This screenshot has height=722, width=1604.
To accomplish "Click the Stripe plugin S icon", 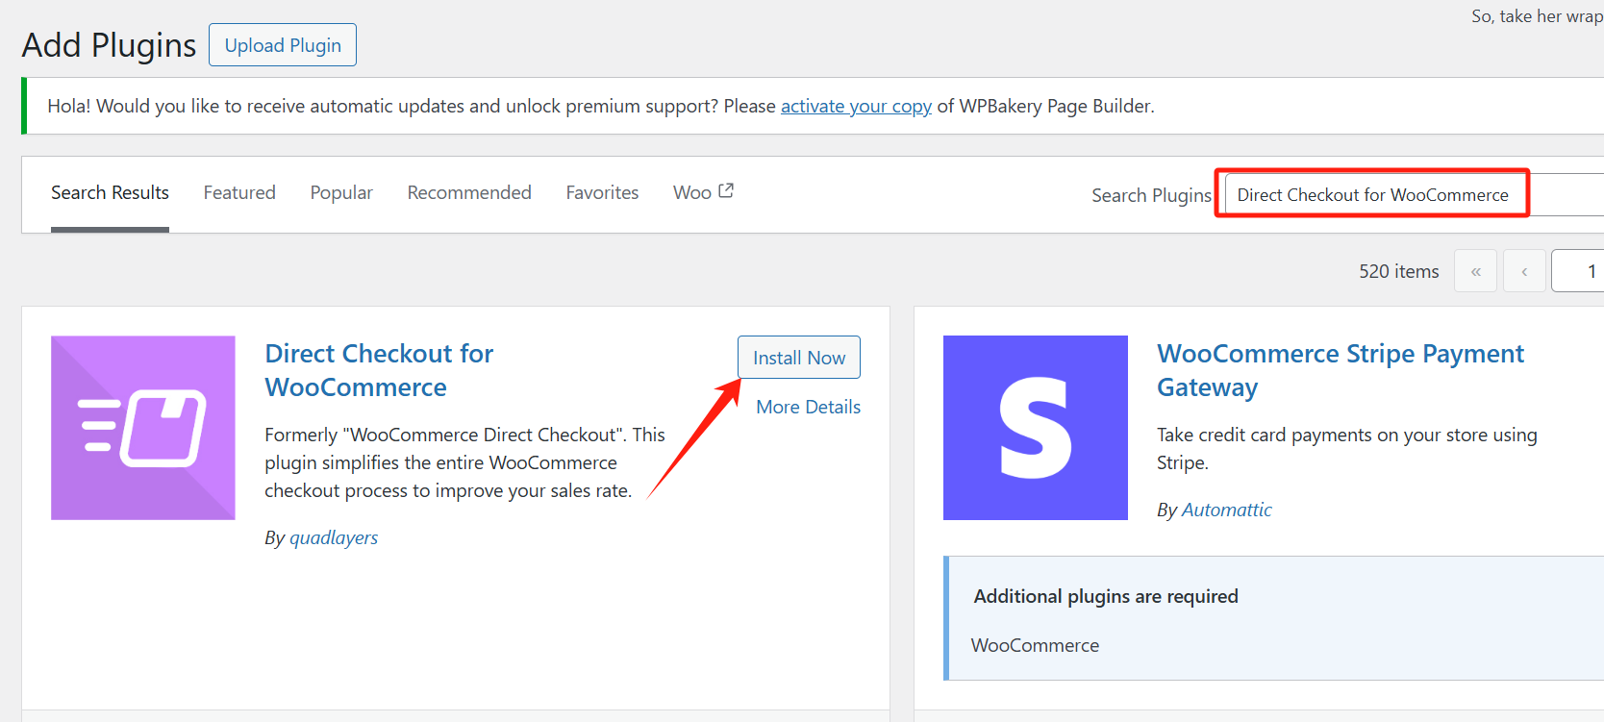I will tap(1036, 428).
